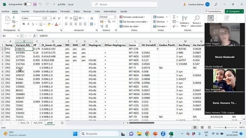Open Chrome from the taskbar

coord(147,134)
